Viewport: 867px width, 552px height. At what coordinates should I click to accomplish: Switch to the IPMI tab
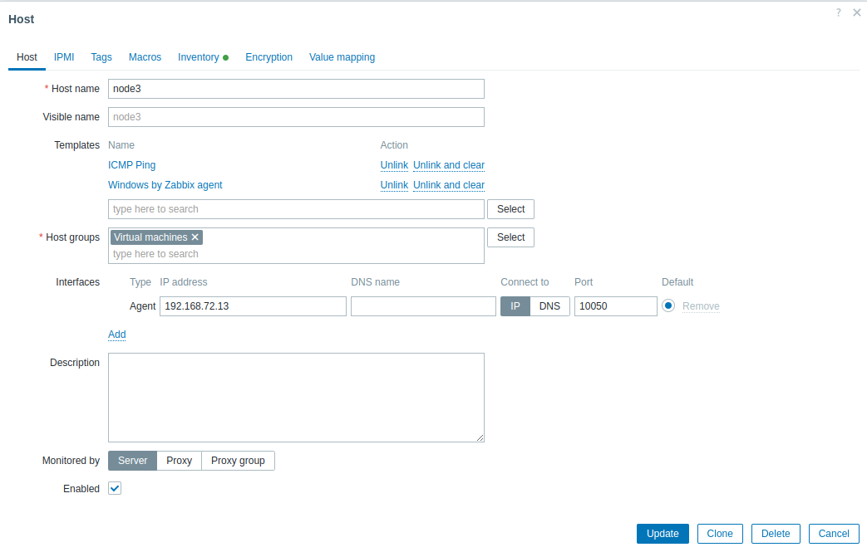click(64, 57)
